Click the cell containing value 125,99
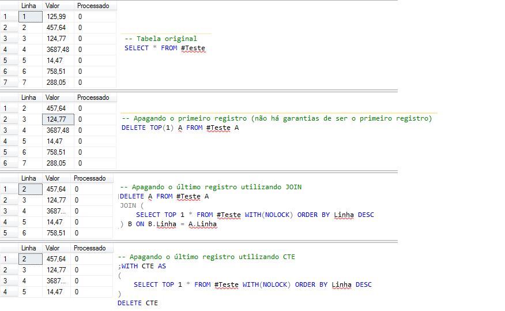Viewport: 505px width, 311px height. pos(56,17)
